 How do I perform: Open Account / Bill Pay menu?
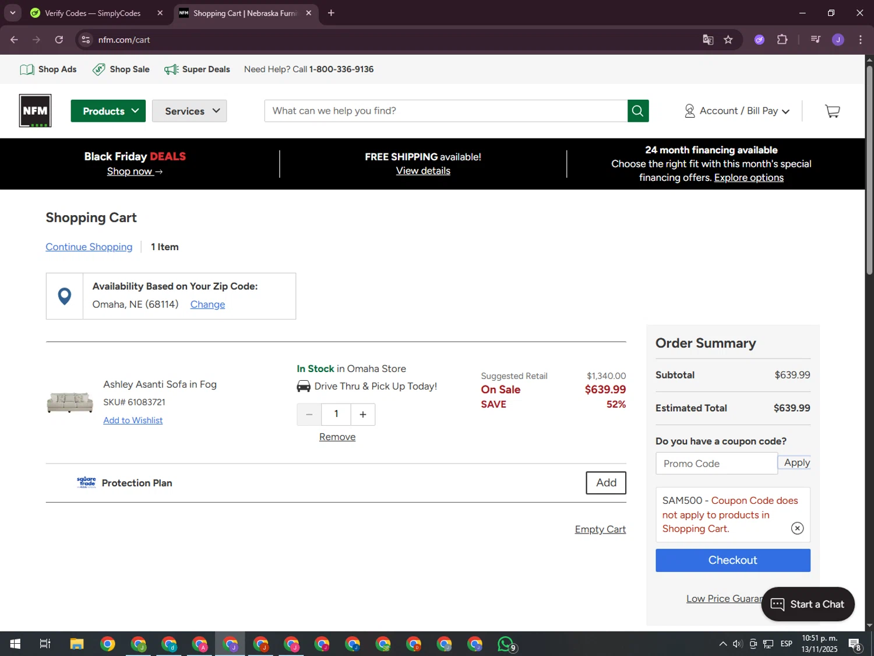click(x=737, y=111)
